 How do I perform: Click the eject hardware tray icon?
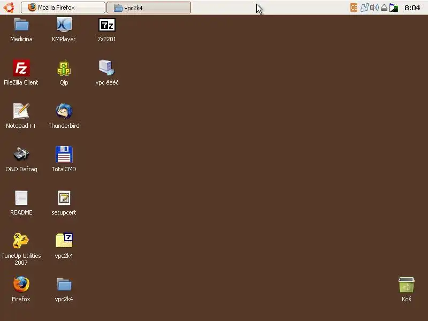point(384,7)
